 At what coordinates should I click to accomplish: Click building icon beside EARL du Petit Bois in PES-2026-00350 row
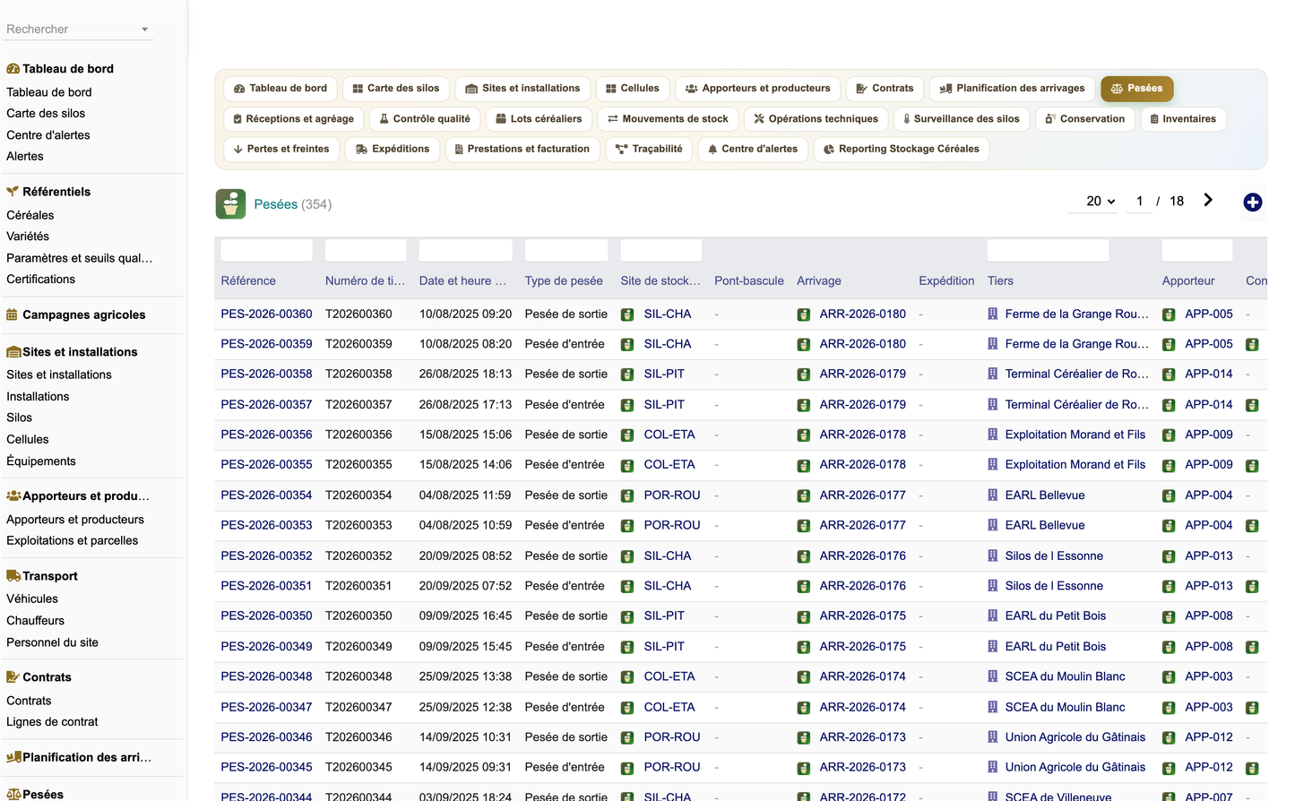tap(992, 616)
